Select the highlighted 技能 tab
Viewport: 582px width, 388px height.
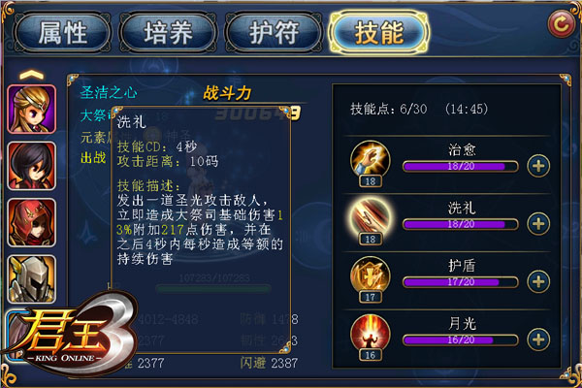[379, 32]
